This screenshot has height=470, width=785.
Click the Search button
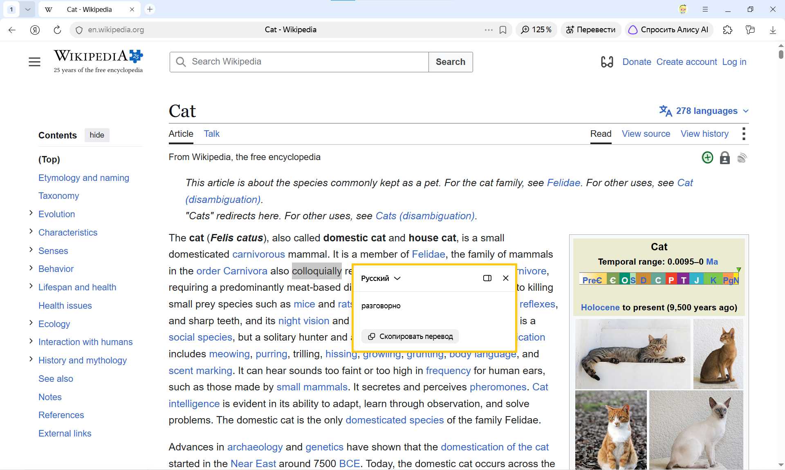451,62
